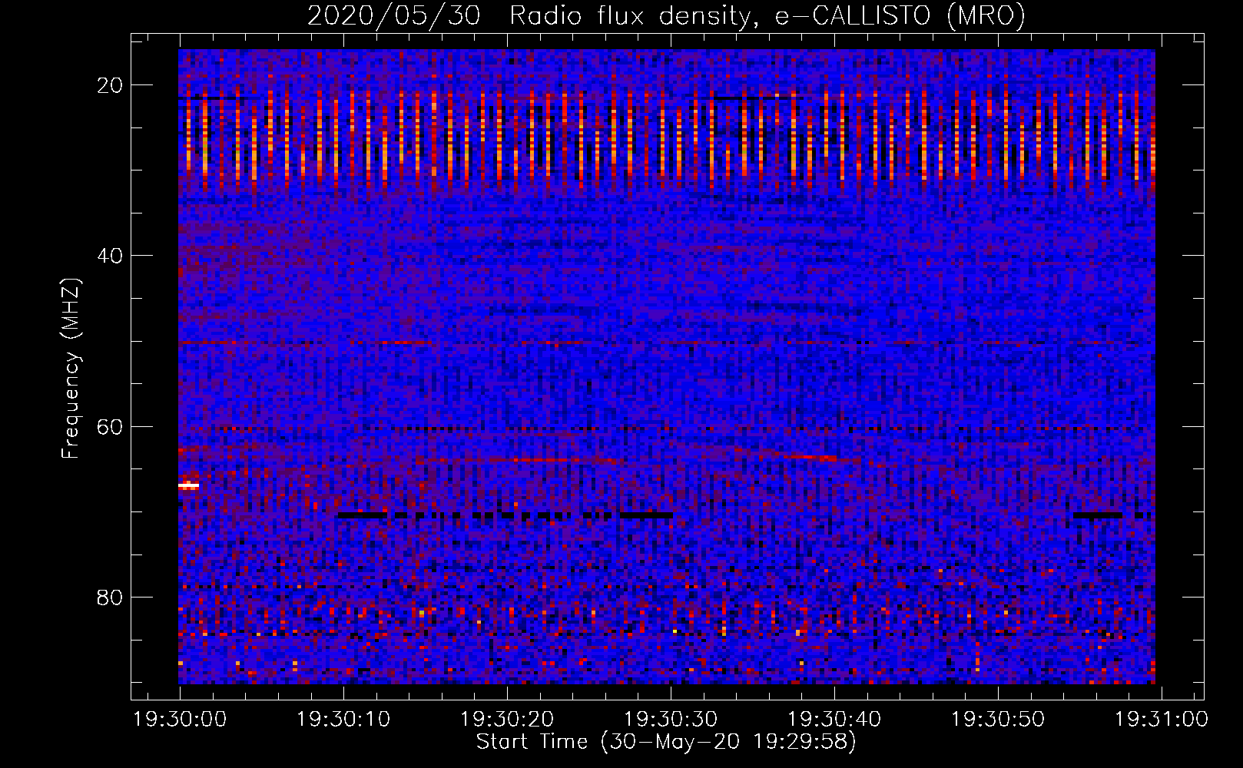The image size is (1243, 768).
Task: Click the time label '19:30:40'
Action: pos(834,720)
